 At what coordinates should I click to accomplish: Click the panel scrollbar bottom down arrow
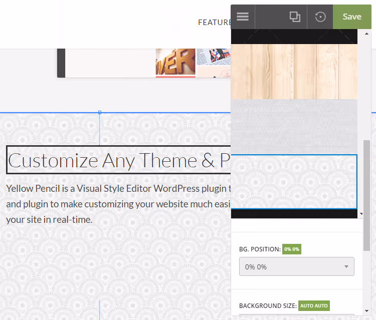pos(366,311)
